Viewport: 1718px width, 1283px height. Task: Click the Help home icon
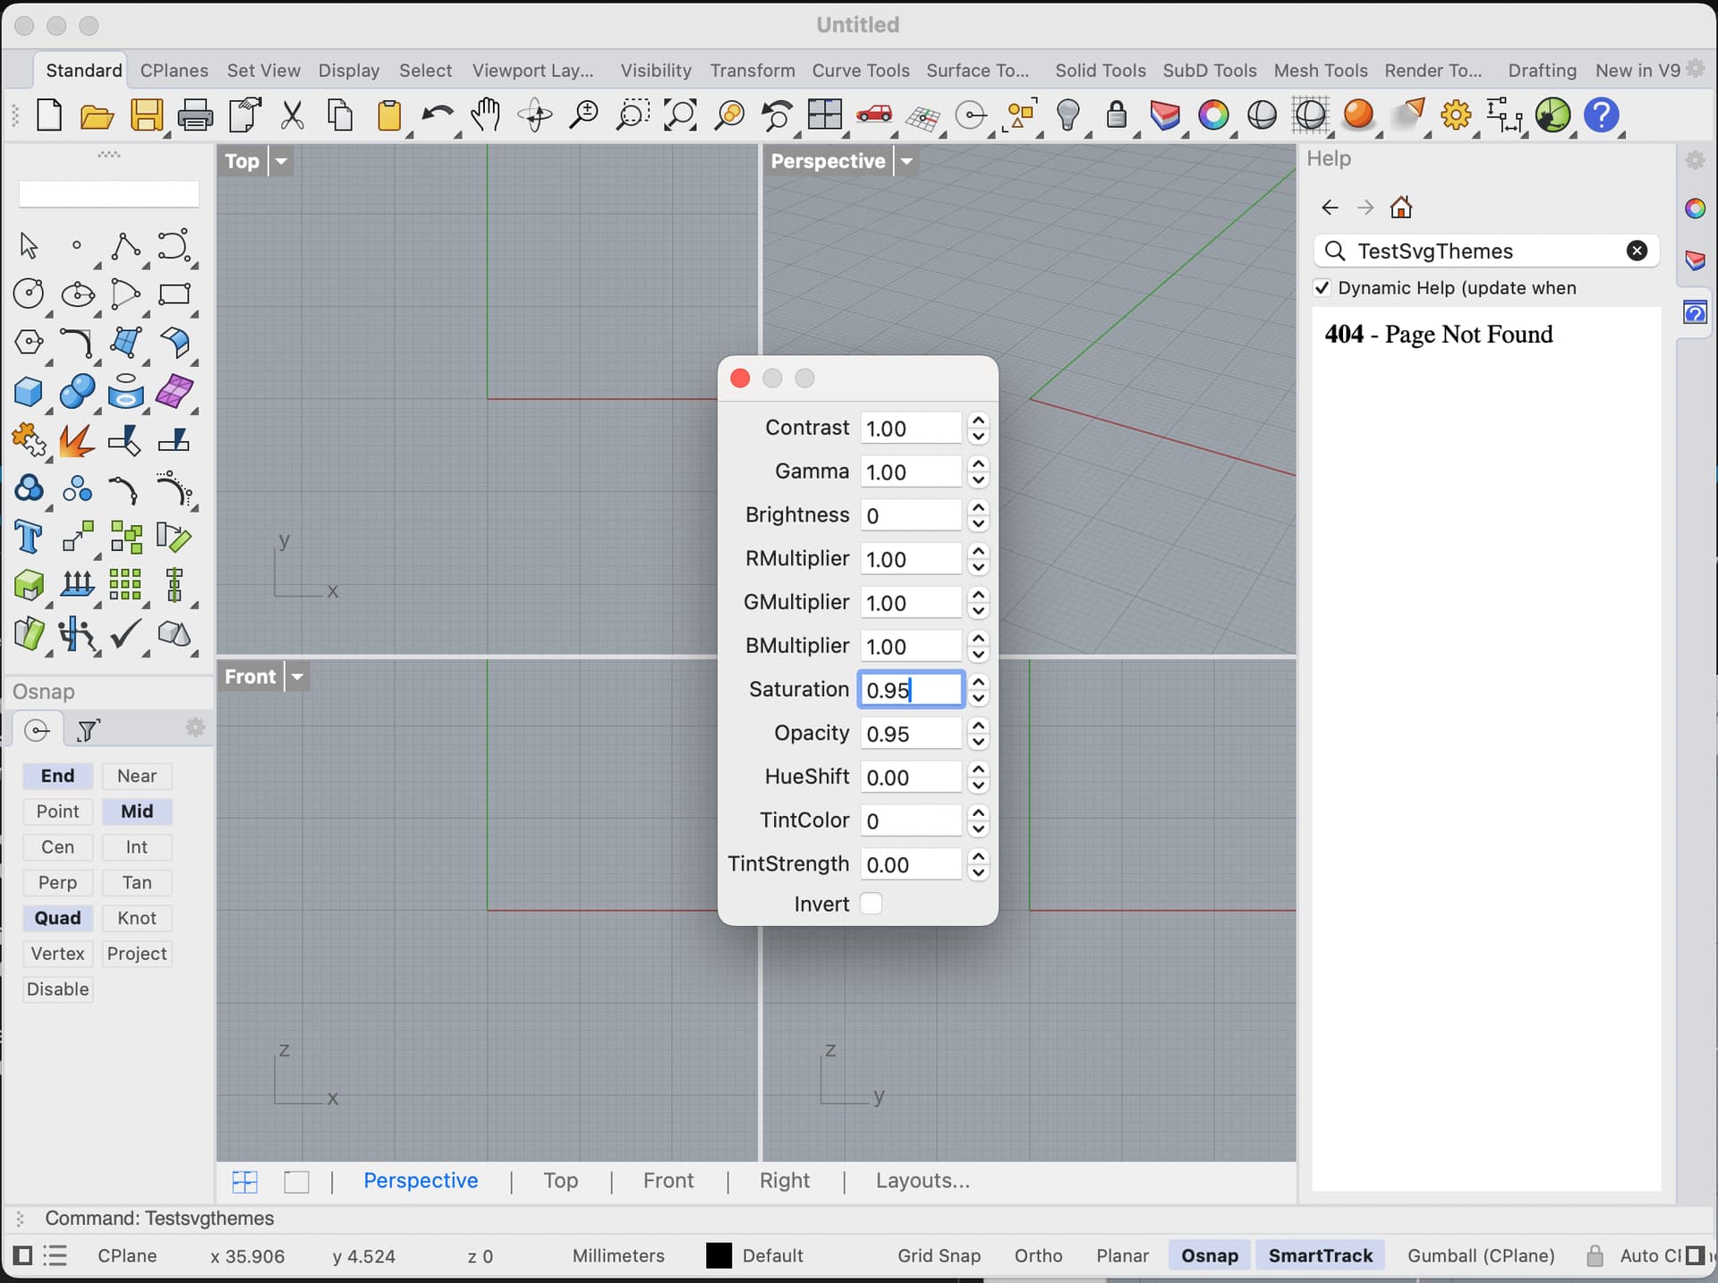1400,208
